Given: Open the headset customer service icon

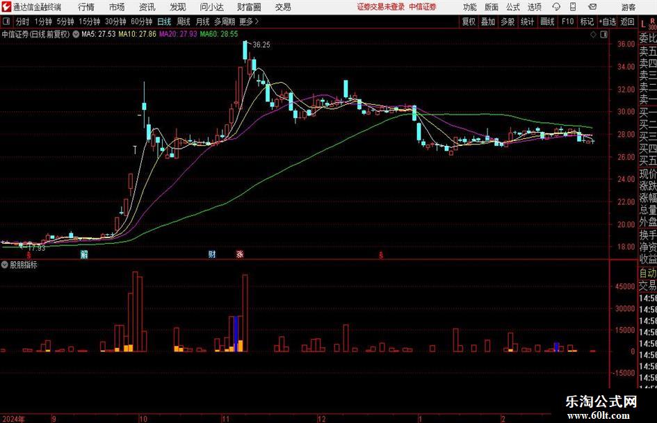Looking at the screenshot, I should pos(556,7).
